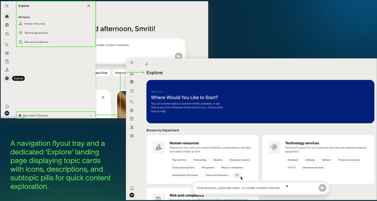Click the Where Would You Like to Start banner
The image size is (377, 201).
tap(260, 102)
